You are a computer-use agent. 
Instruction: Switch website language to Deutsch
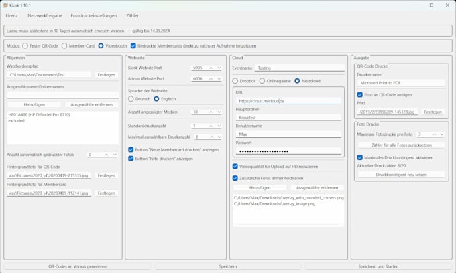pyautogui.click(x=131, y=99)
